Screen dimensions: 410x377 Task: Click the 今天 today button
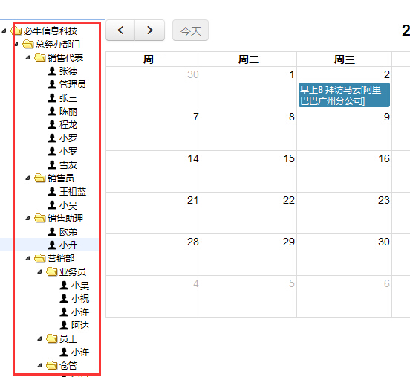tap(190, 30)
